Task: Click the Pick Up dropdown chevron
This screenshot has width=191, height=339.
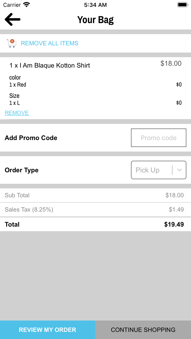Action: [x=179, y=170]
